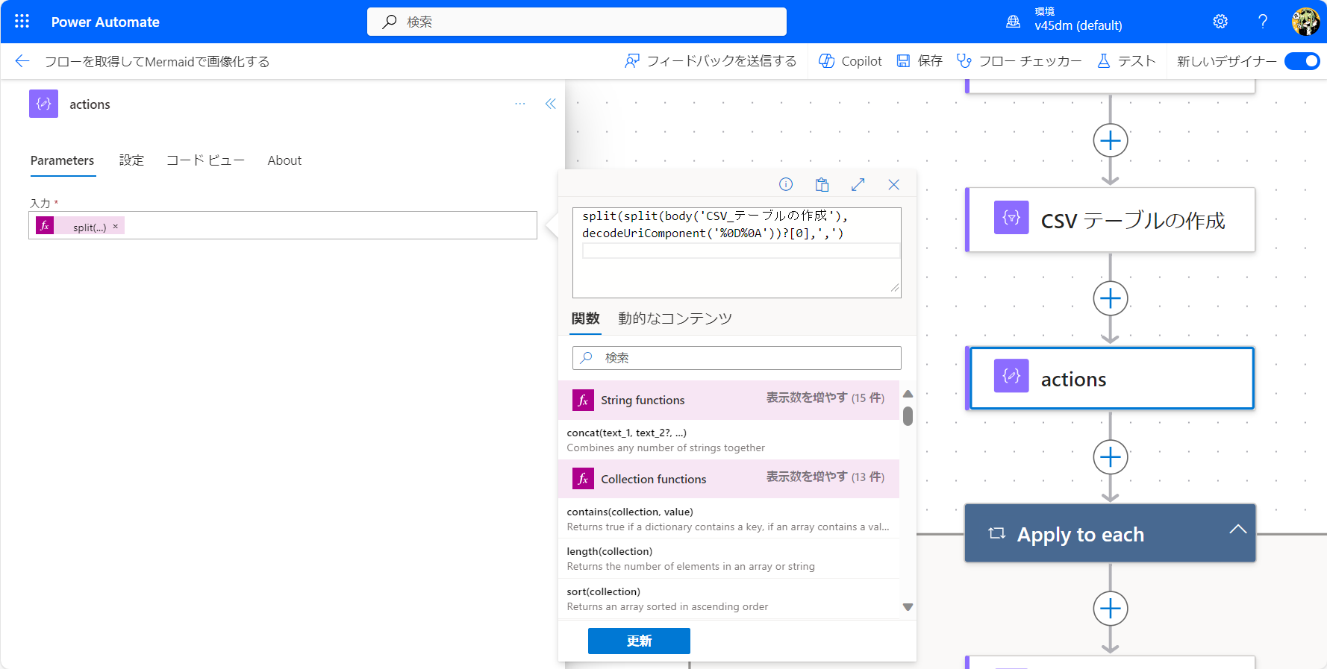Click the CSV テーブルの作成 card icon
The width and height of the screenshot is (1327, 669).
coord(1011,217)
